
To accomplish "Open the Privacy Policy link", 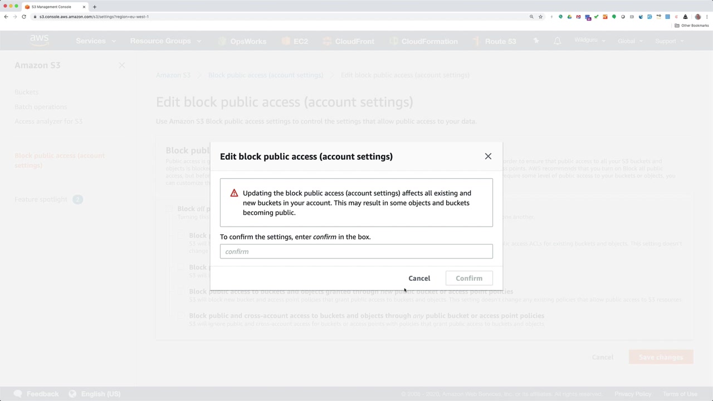I will [633, 394].
